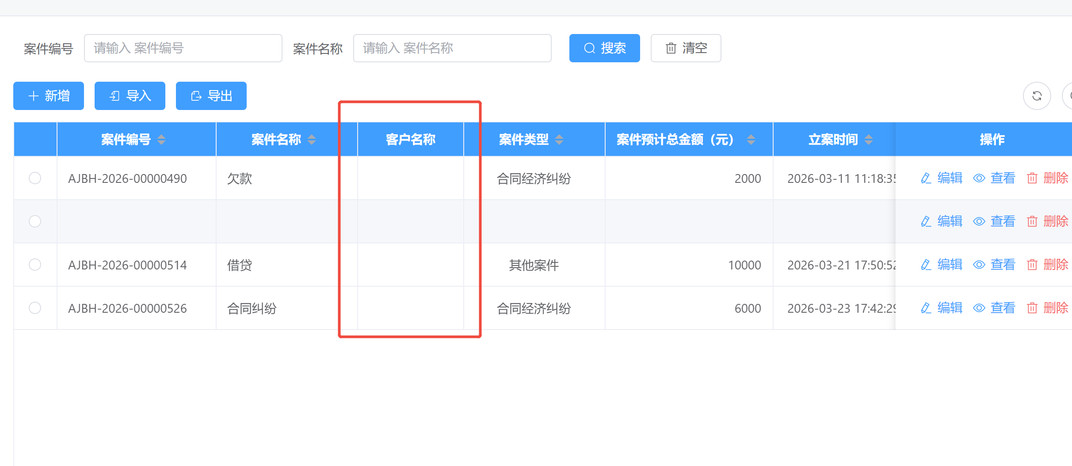Click the edit icon in the empty row
This screenshot has width=1072, height=466.
click(x=926, y=221)
